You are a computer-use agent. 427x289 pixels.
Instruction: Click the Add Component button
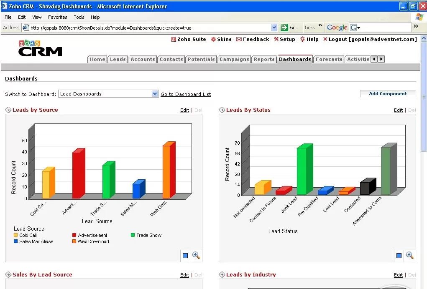coord(388,94)
